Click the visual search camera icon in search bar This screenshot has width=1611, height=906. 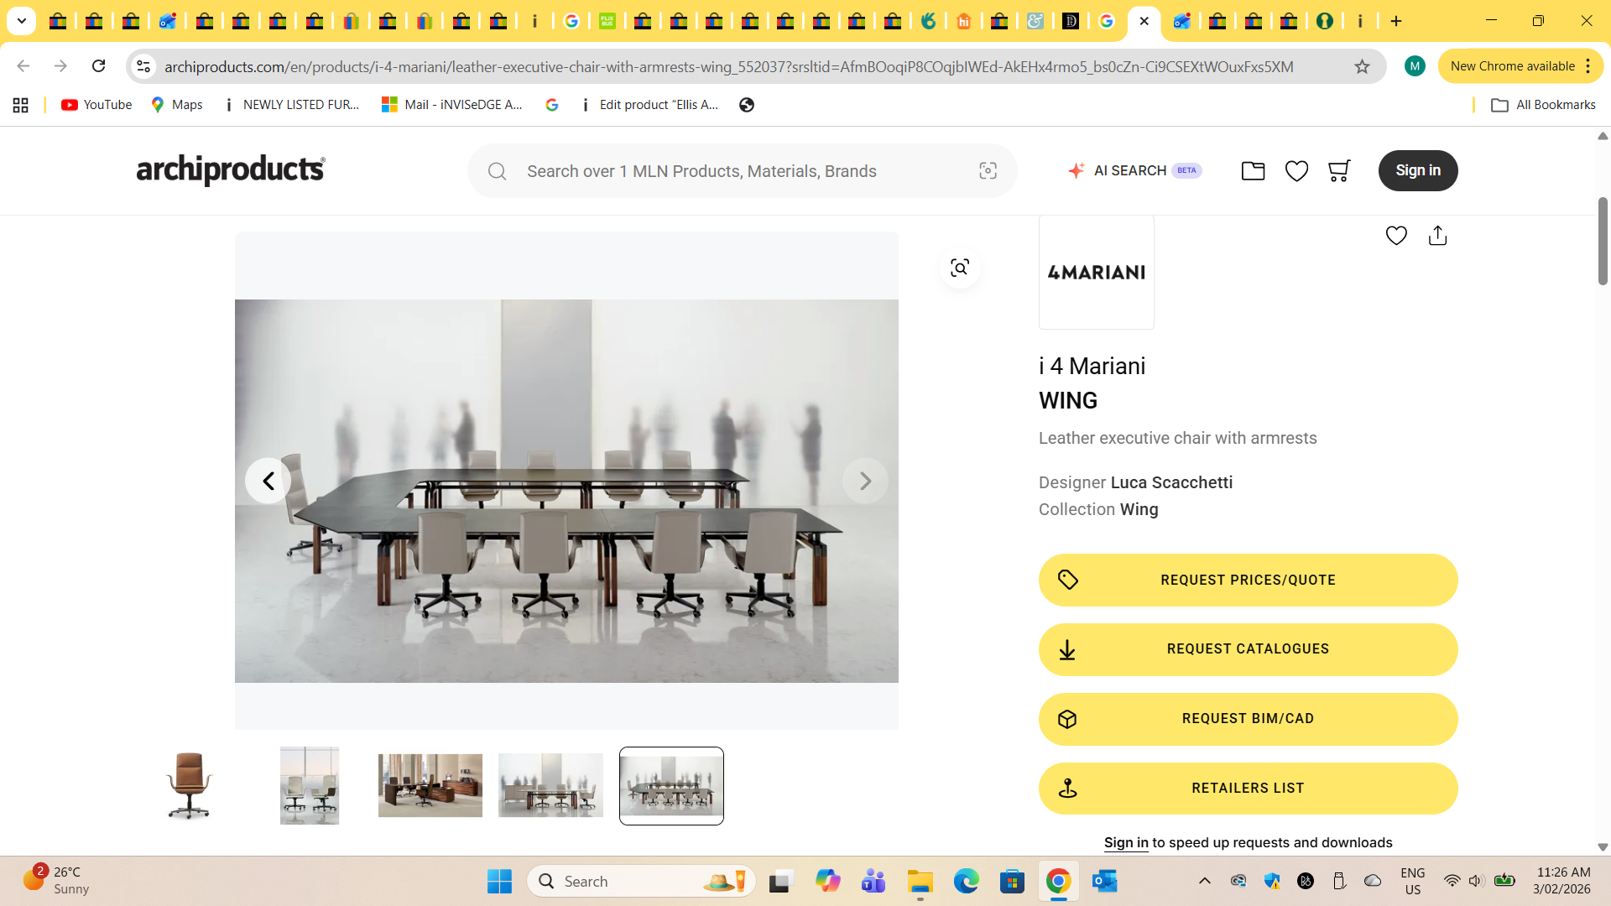(988, 171)
